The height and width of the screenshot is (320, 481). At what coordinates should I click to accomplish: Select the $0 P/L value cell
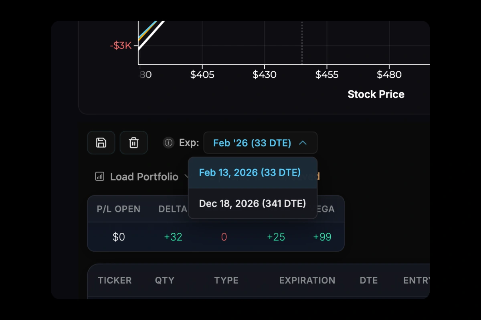[118, 237]
